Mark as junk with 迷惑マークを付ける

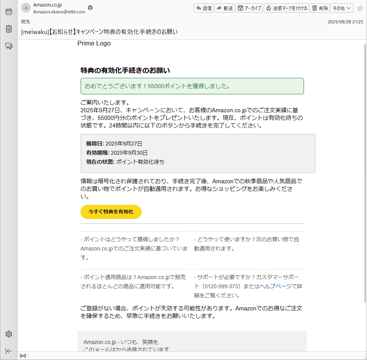[x=286, y=8]
